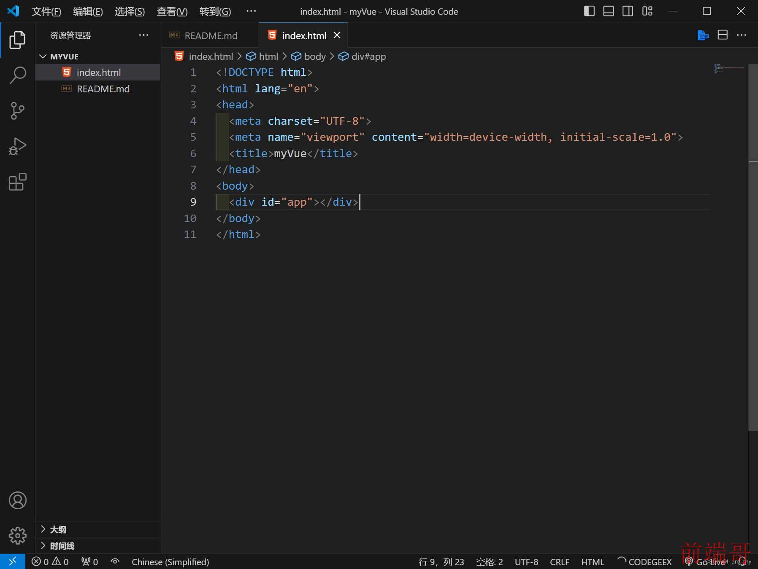Switch to the README.md tab
Viewport: 758px width, 569px height.
point(210,36)
